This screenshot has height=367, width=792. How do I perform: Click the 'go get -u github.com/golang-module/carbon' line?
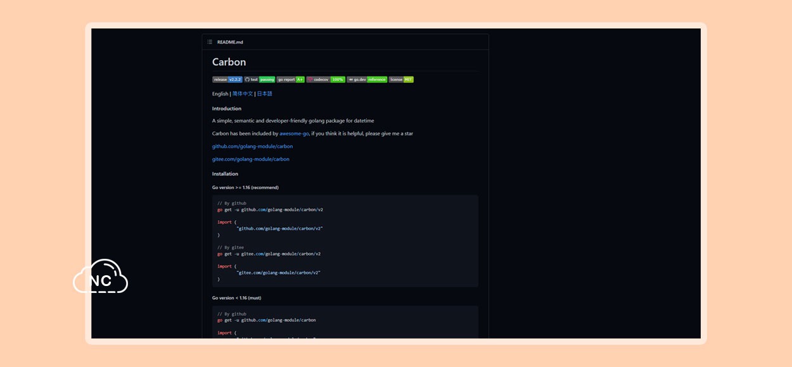coord(266,320)
